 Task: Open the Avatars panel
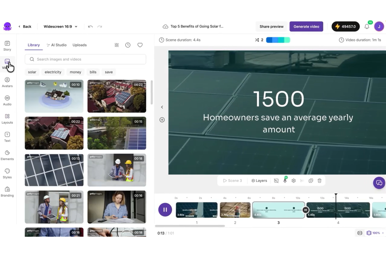pos(7,82)
